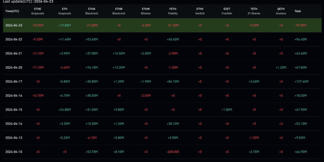The image size is (324, 162).
Task: Click the +24.80M ETH Grayscale value
Action: 65,110
